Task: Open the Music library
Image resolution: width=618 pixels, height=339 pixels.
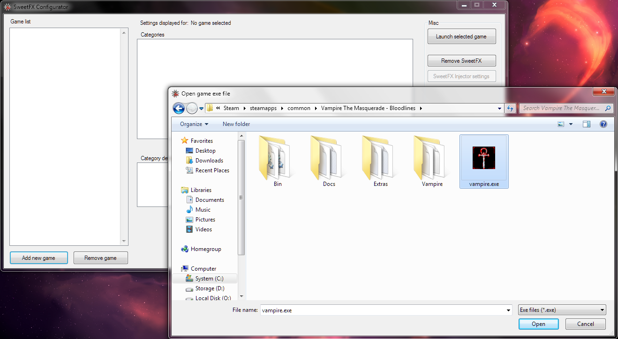Action: tap(198, 210)
